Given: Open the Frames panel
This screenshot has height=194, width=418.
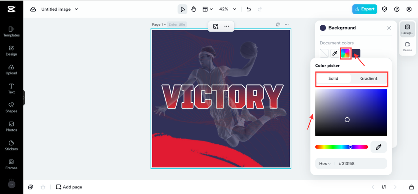Looking at the screenshot, I should (x=11, y=164).
